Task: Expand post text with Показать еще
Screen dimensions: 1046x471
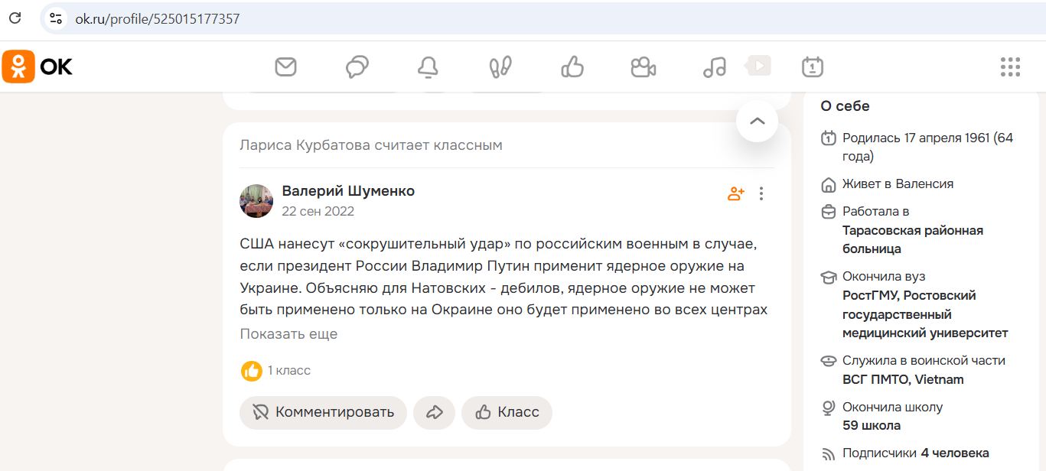Action: (x=288, y=334)
